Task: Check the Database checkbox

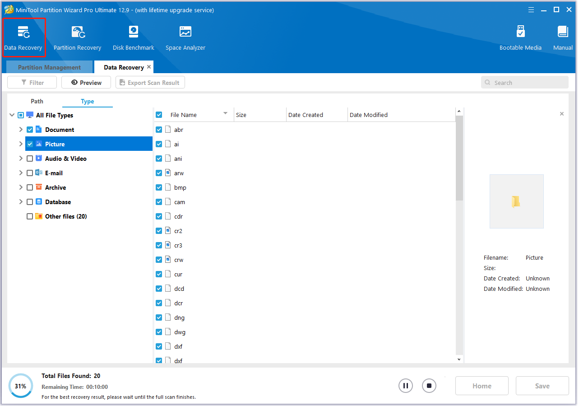Action: coord(30,202)
